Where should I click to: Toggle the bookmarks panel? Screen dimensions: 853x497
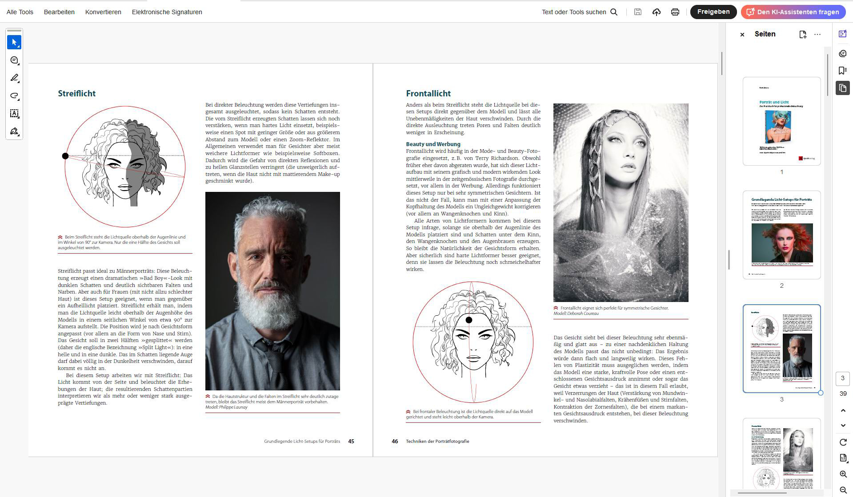[x=842, y=71]
